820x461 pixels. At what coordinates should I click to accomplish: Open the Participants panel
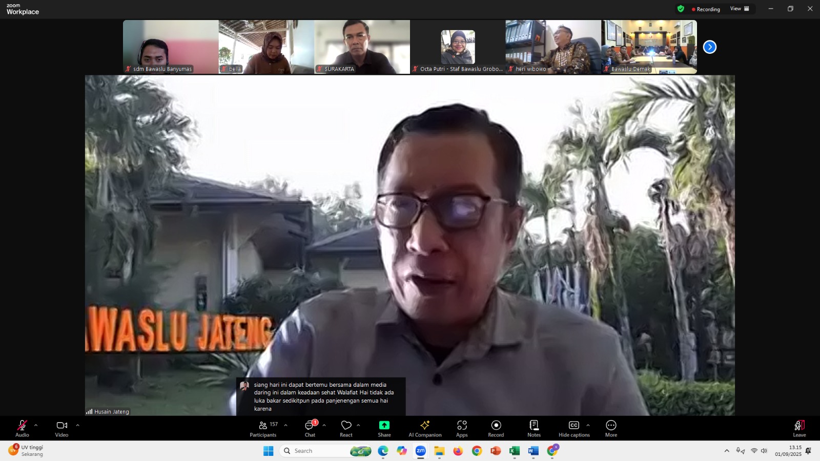[263, 428]
